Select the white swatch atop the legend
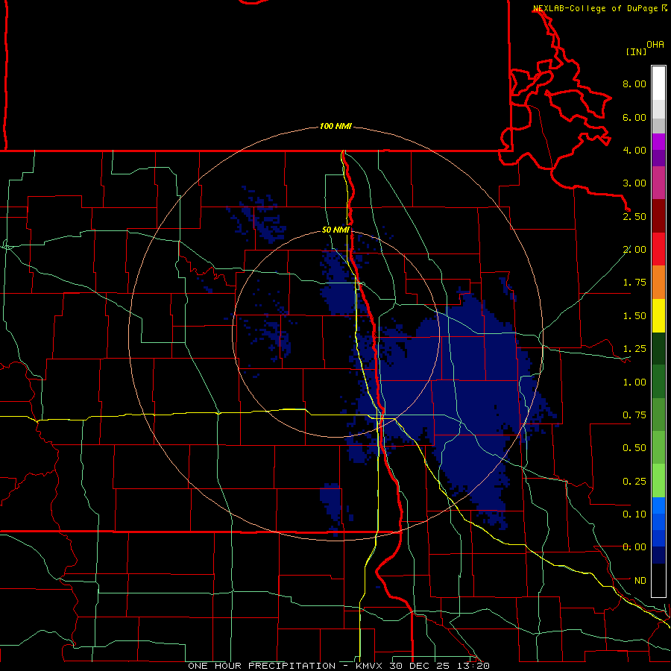671x671 pixels. (658, 84)
